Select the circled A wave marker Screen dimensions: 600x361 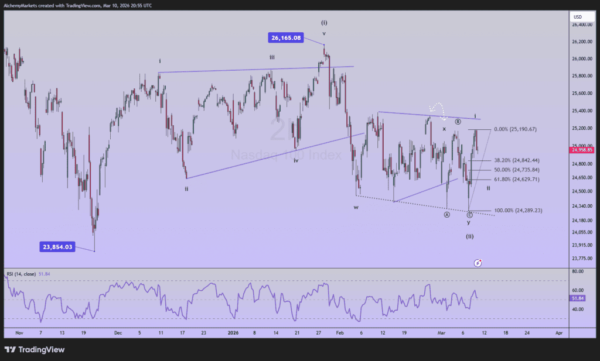[x=446, y=215]
